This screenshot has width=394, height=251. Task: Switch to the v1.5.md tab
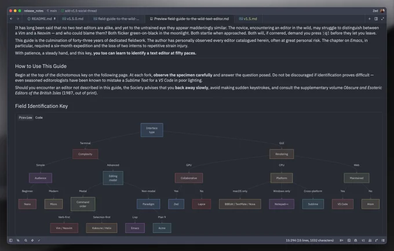248,19
